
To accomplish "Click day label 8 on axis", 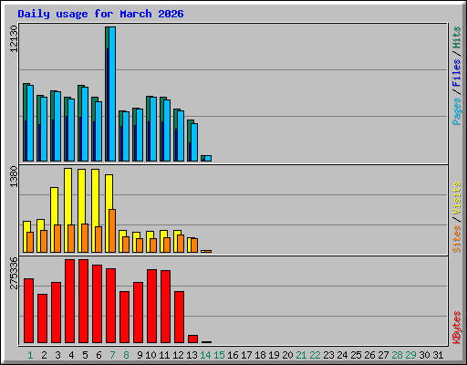I will (126, 355).
